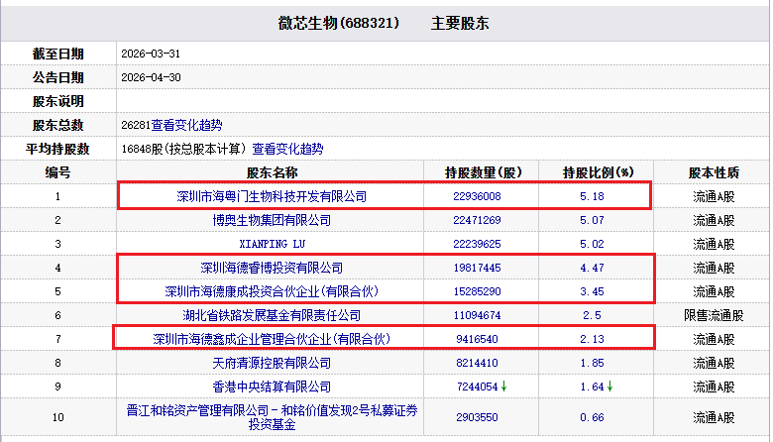
Task: Open shareholder 香港中央结算有限公司
Action: click(272, 387)
